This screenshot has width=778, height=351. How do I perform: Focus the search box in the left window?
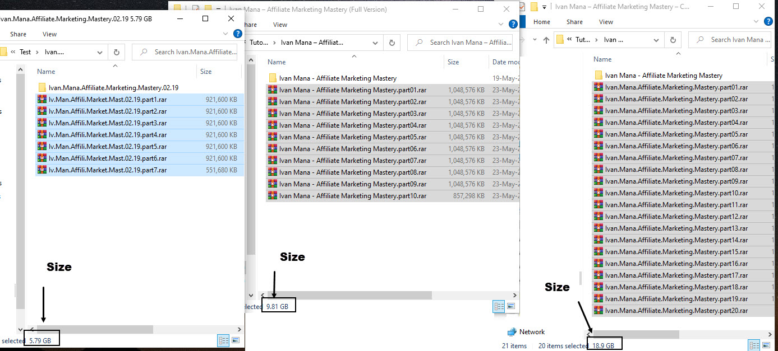pos(185,52)
